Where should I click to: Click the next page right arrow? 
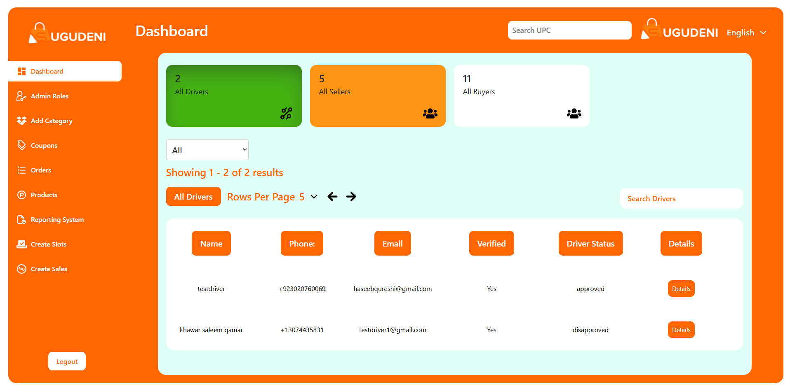(351, 197)
